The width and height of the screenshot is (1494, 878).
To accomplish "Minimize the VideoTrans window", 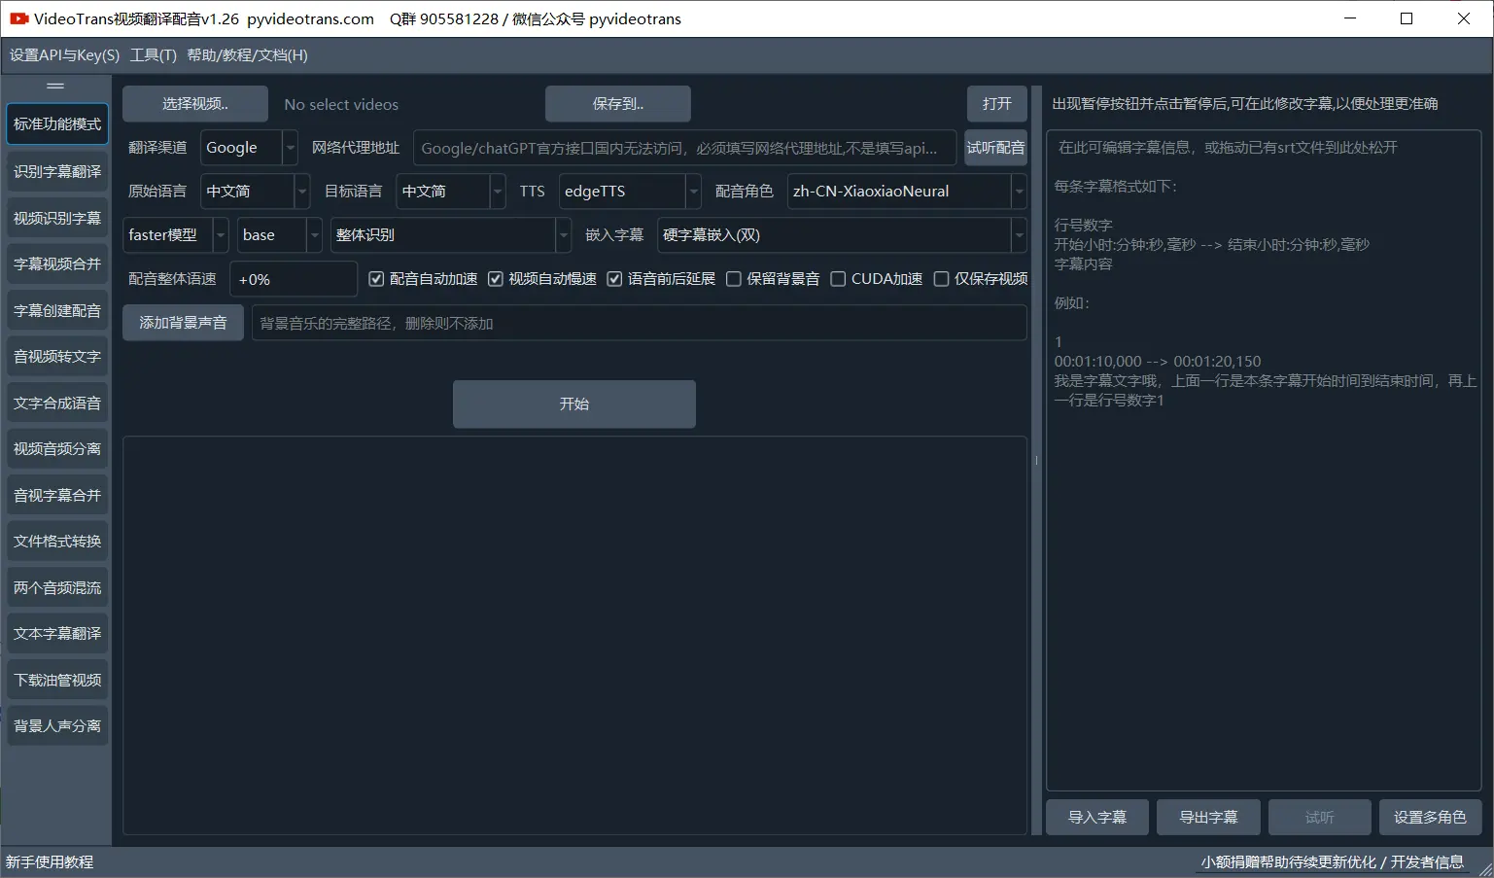I will (x=1350, y=18).
